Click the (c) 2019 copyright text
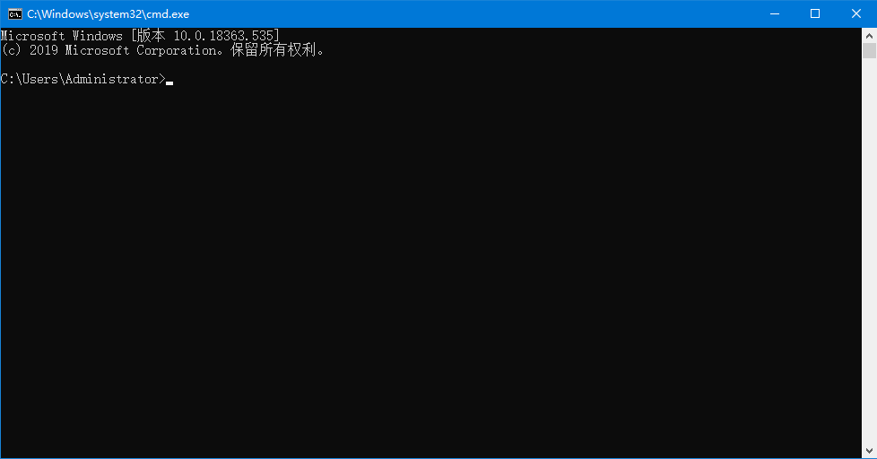This screenshot has width=877, height=459. [30, 50]
